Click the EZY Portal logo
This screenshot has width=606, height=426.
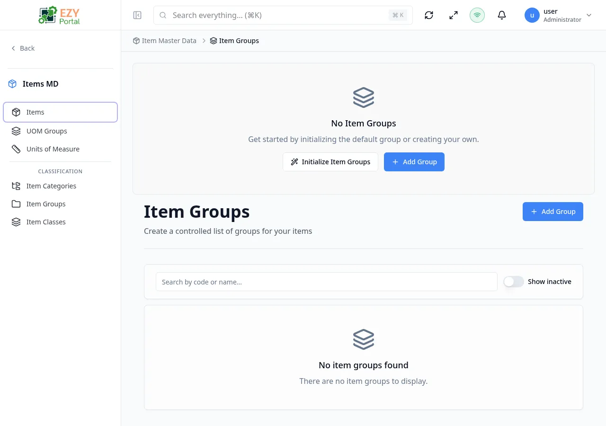(59, 15)
